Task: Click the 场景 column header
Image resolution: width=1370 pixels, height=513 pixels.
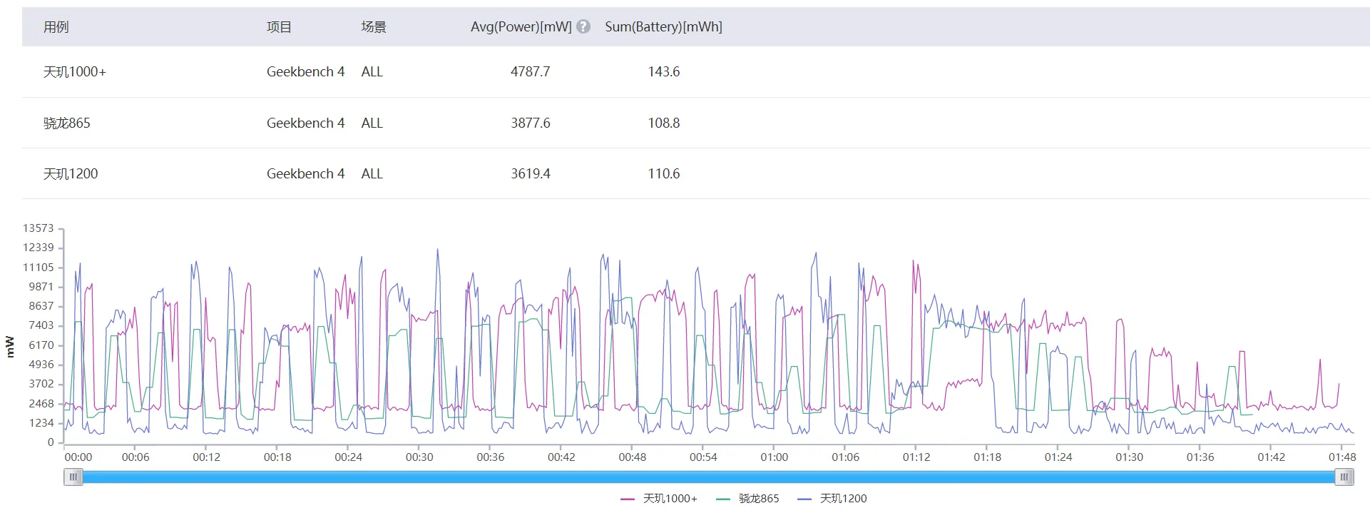Action: click(374, 27)
